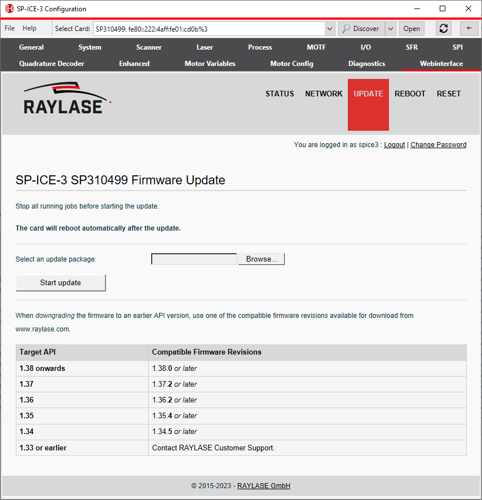
Task: Click the 'Target API' column header
Action: [x=82, y=352]
